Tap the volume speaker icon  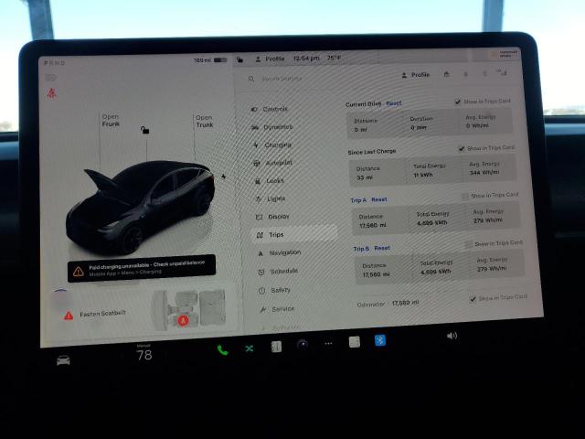[x=452, y=336]
